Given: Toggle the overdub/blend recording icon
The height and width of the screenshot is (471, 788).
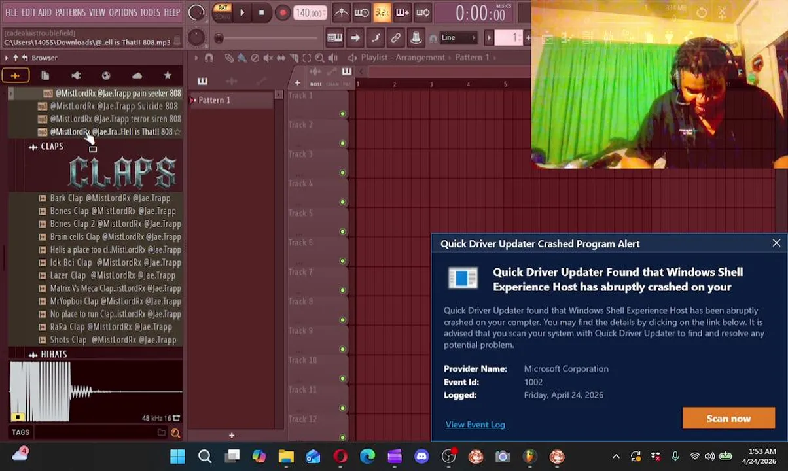Looking at the screenshot, I should tap(403, 12).
